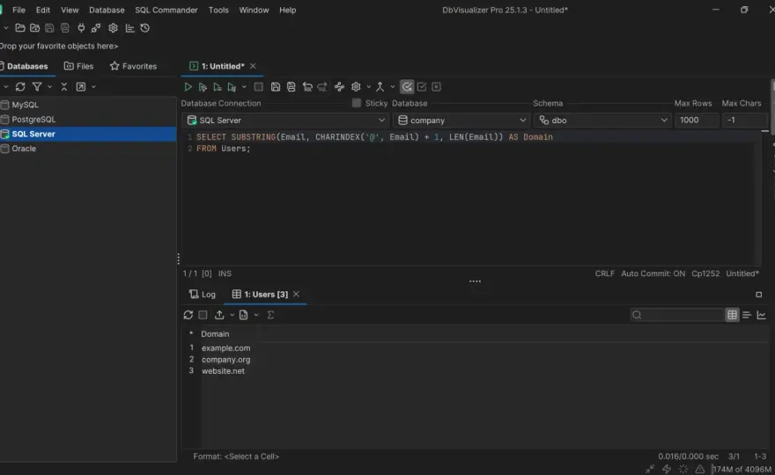Click the Execute Explain Plan icon
This screenshot has width=775, height=475.
pyautogui.click(x=232, y=87)
